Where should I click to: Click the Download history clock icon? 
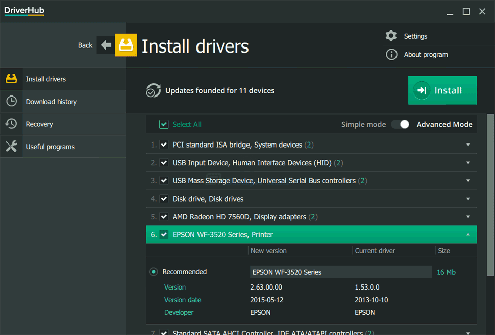click(x=11, y=102)
